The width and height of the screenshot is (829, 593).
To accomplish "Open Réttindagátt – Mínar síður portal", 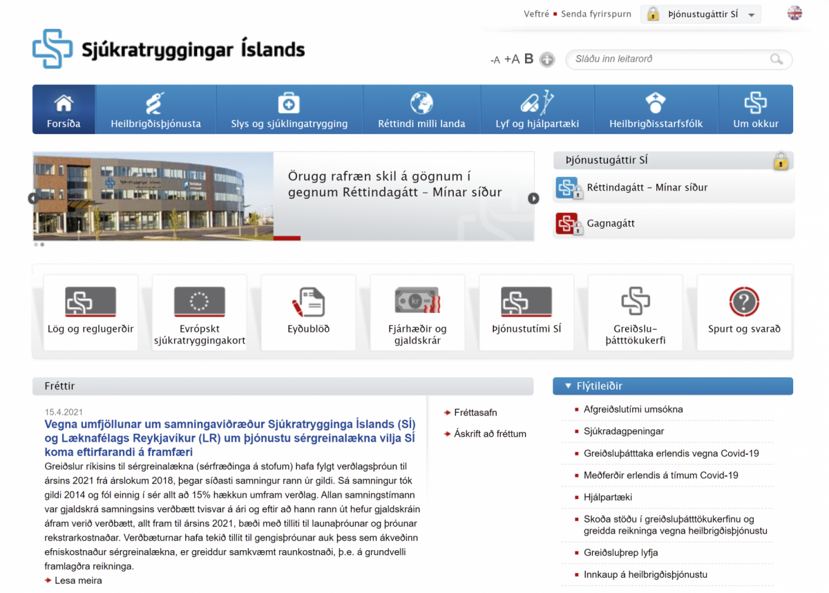I will [647, 187].
